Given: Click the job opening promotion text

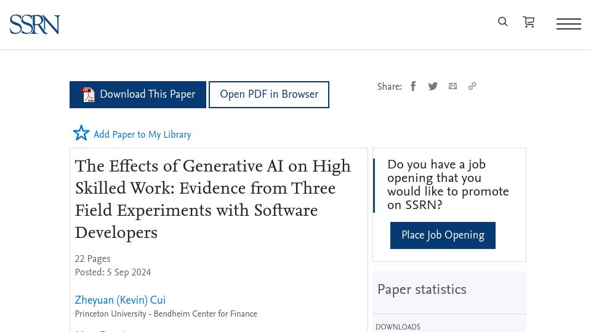Looking at the screenshot, I should click(448, 184).
